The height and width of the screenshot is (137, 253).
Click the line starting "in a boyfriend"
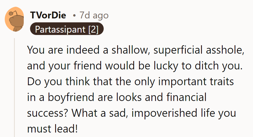[x=117, y=97]
